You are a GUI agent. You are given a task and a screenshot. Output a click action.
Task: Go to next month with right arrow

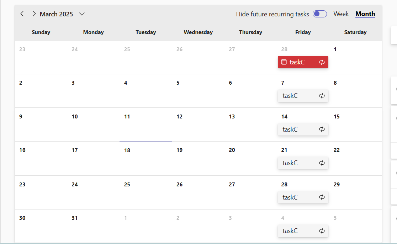point(34,14)
